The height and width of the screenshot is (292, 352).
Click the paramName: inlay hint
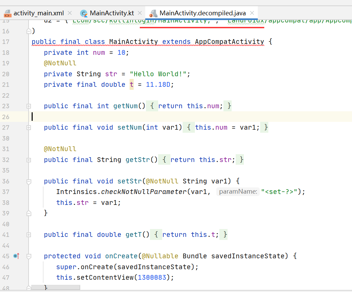238,192
